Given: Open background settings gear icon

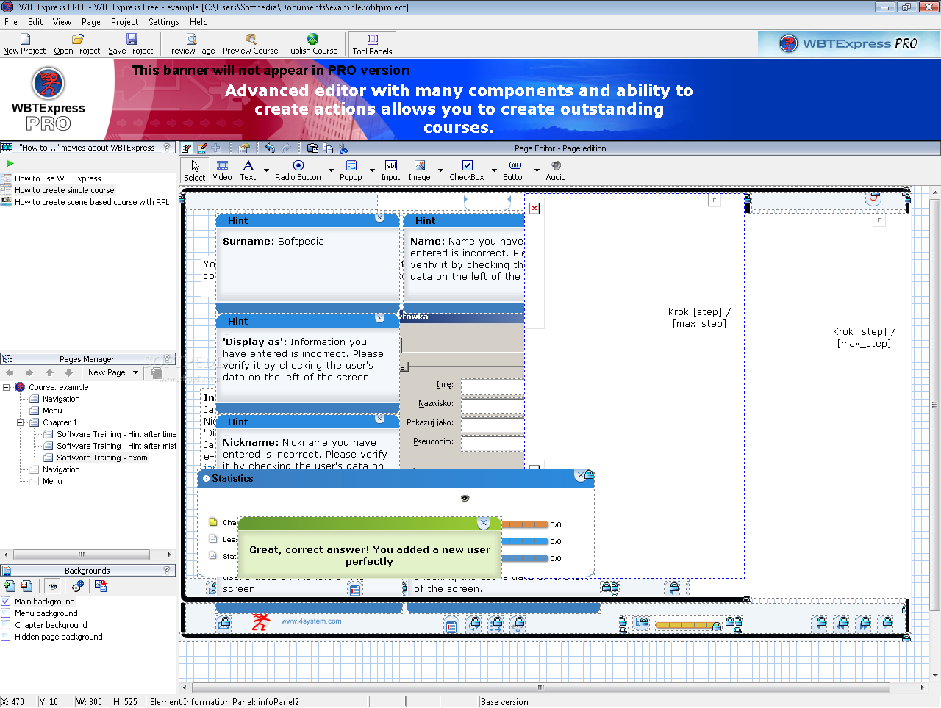Looking at the screenshot, I should point(77,586).
